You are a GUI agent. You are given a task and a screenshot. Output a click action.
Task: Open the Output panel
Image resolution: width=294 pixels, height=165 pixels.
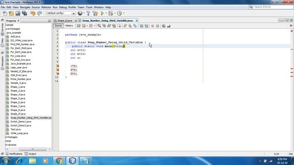pos(30,154)
